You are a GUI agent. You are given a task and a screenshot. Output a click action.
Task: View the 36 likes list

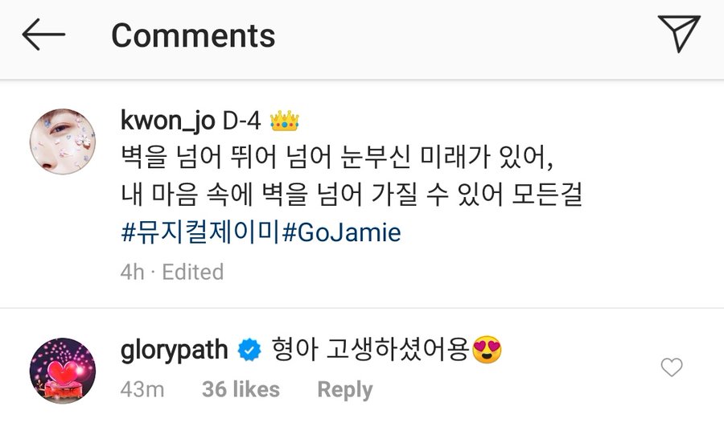(241, 389)
